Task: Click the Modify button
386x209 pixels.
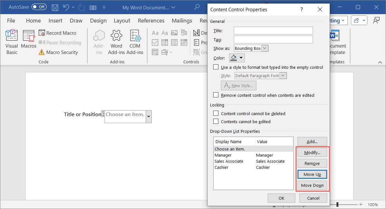Action: pos(312,152)
